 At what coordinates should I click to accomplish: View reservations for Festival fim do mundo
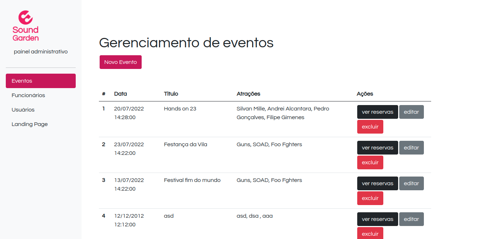(x=377, y=183)
